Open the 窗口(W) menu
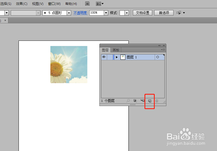This screenshot has height=151, width=217. pos(54,4)
